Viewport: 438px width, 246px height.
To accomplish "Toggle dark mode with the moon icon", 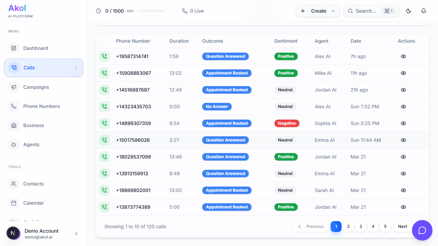I will click(x=408, y=11).
